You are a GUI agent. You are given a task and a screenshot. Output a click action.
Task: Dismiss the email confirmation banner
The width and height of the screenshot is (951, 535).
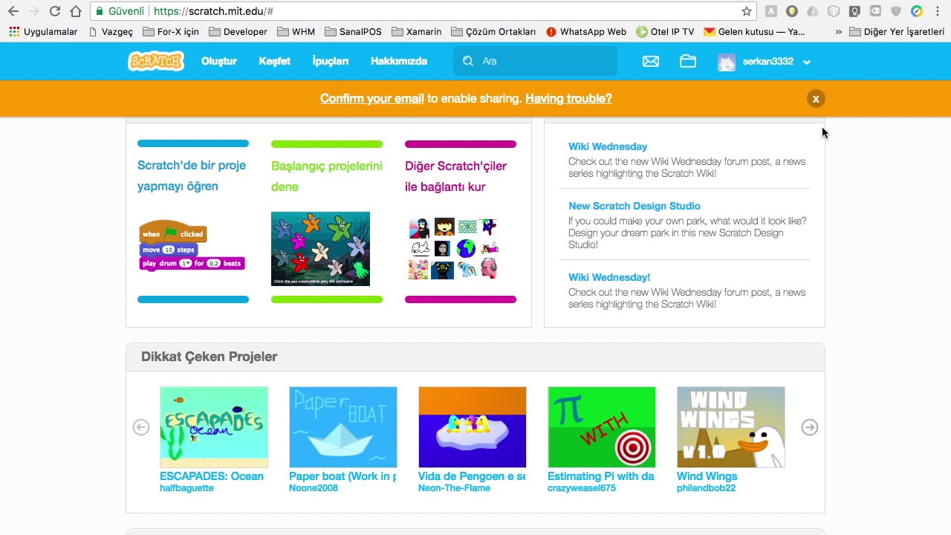(816, 99)
